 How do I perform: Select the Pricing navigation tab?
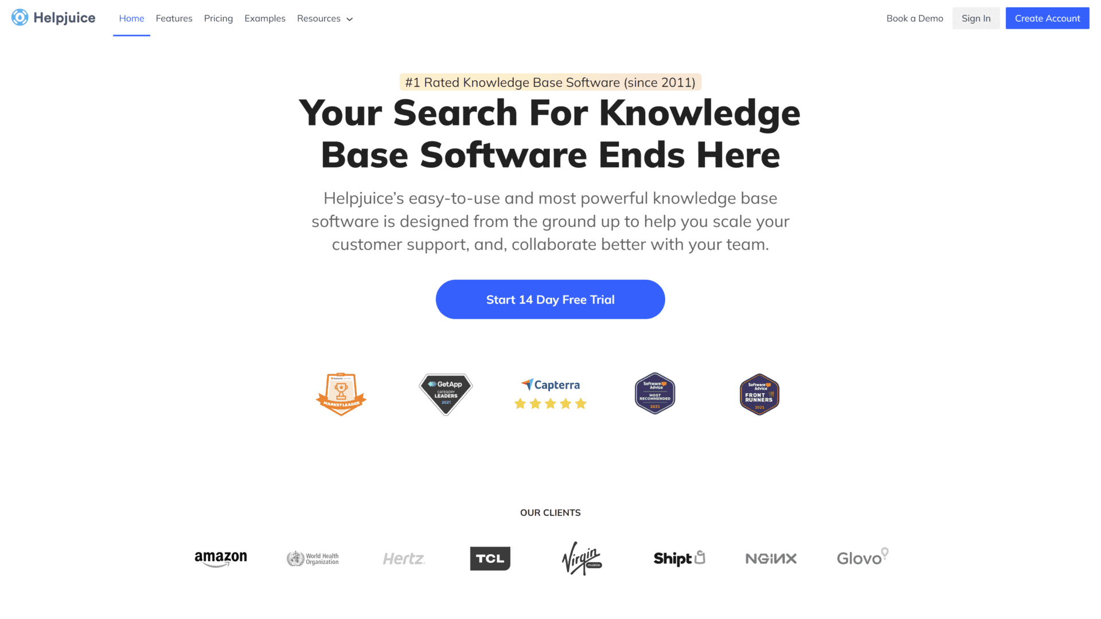tap(218, 18)
